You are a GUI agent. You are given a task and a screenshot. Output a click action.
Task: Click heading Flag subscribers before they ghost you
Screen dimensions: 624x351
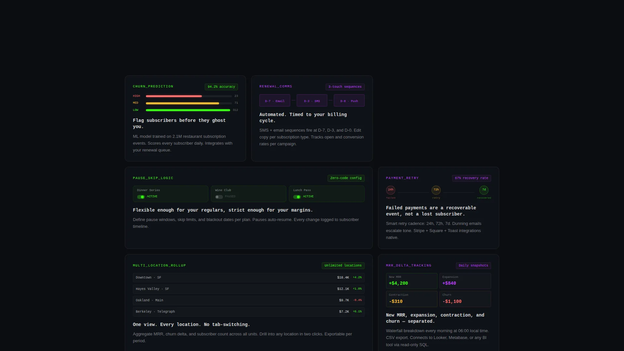tap(179, 123)
